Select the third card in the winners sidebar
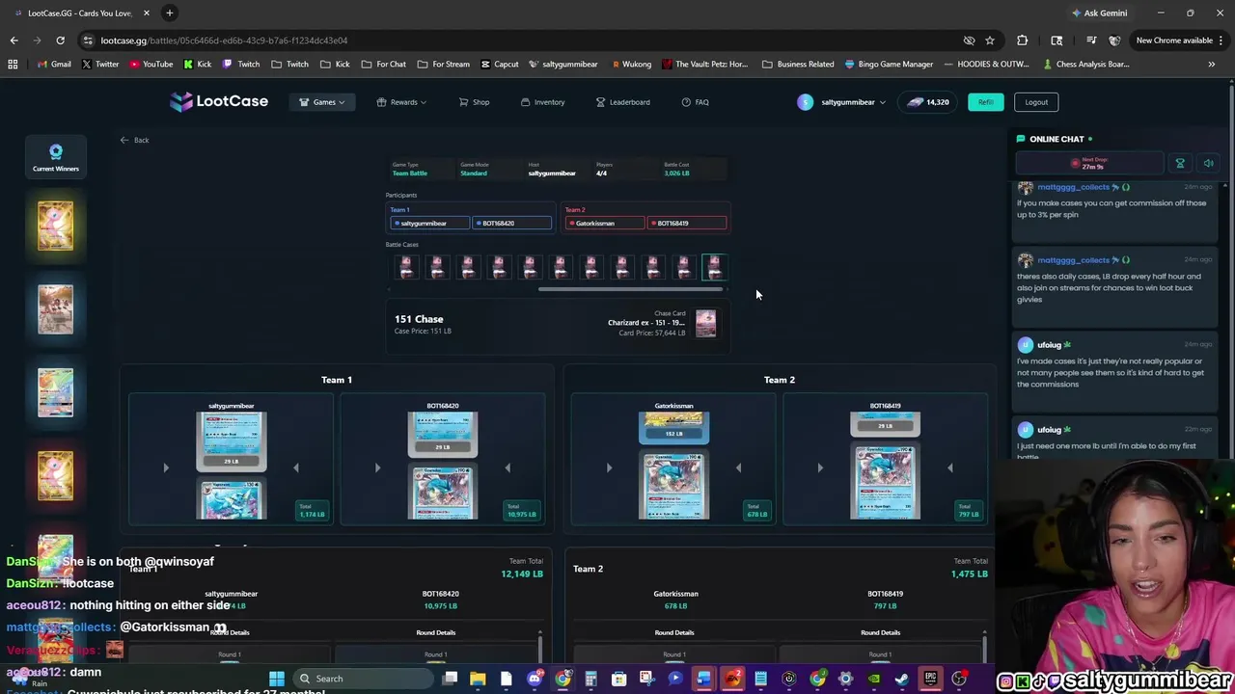 55,392
